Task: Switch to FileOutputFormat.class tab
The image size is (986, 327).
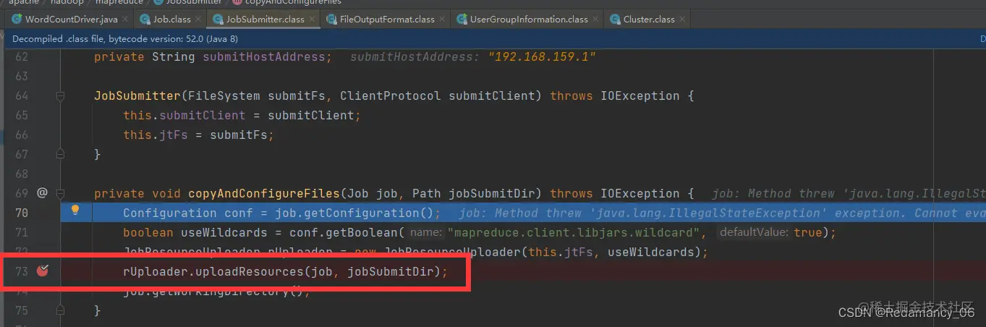Action: point(386,19)
